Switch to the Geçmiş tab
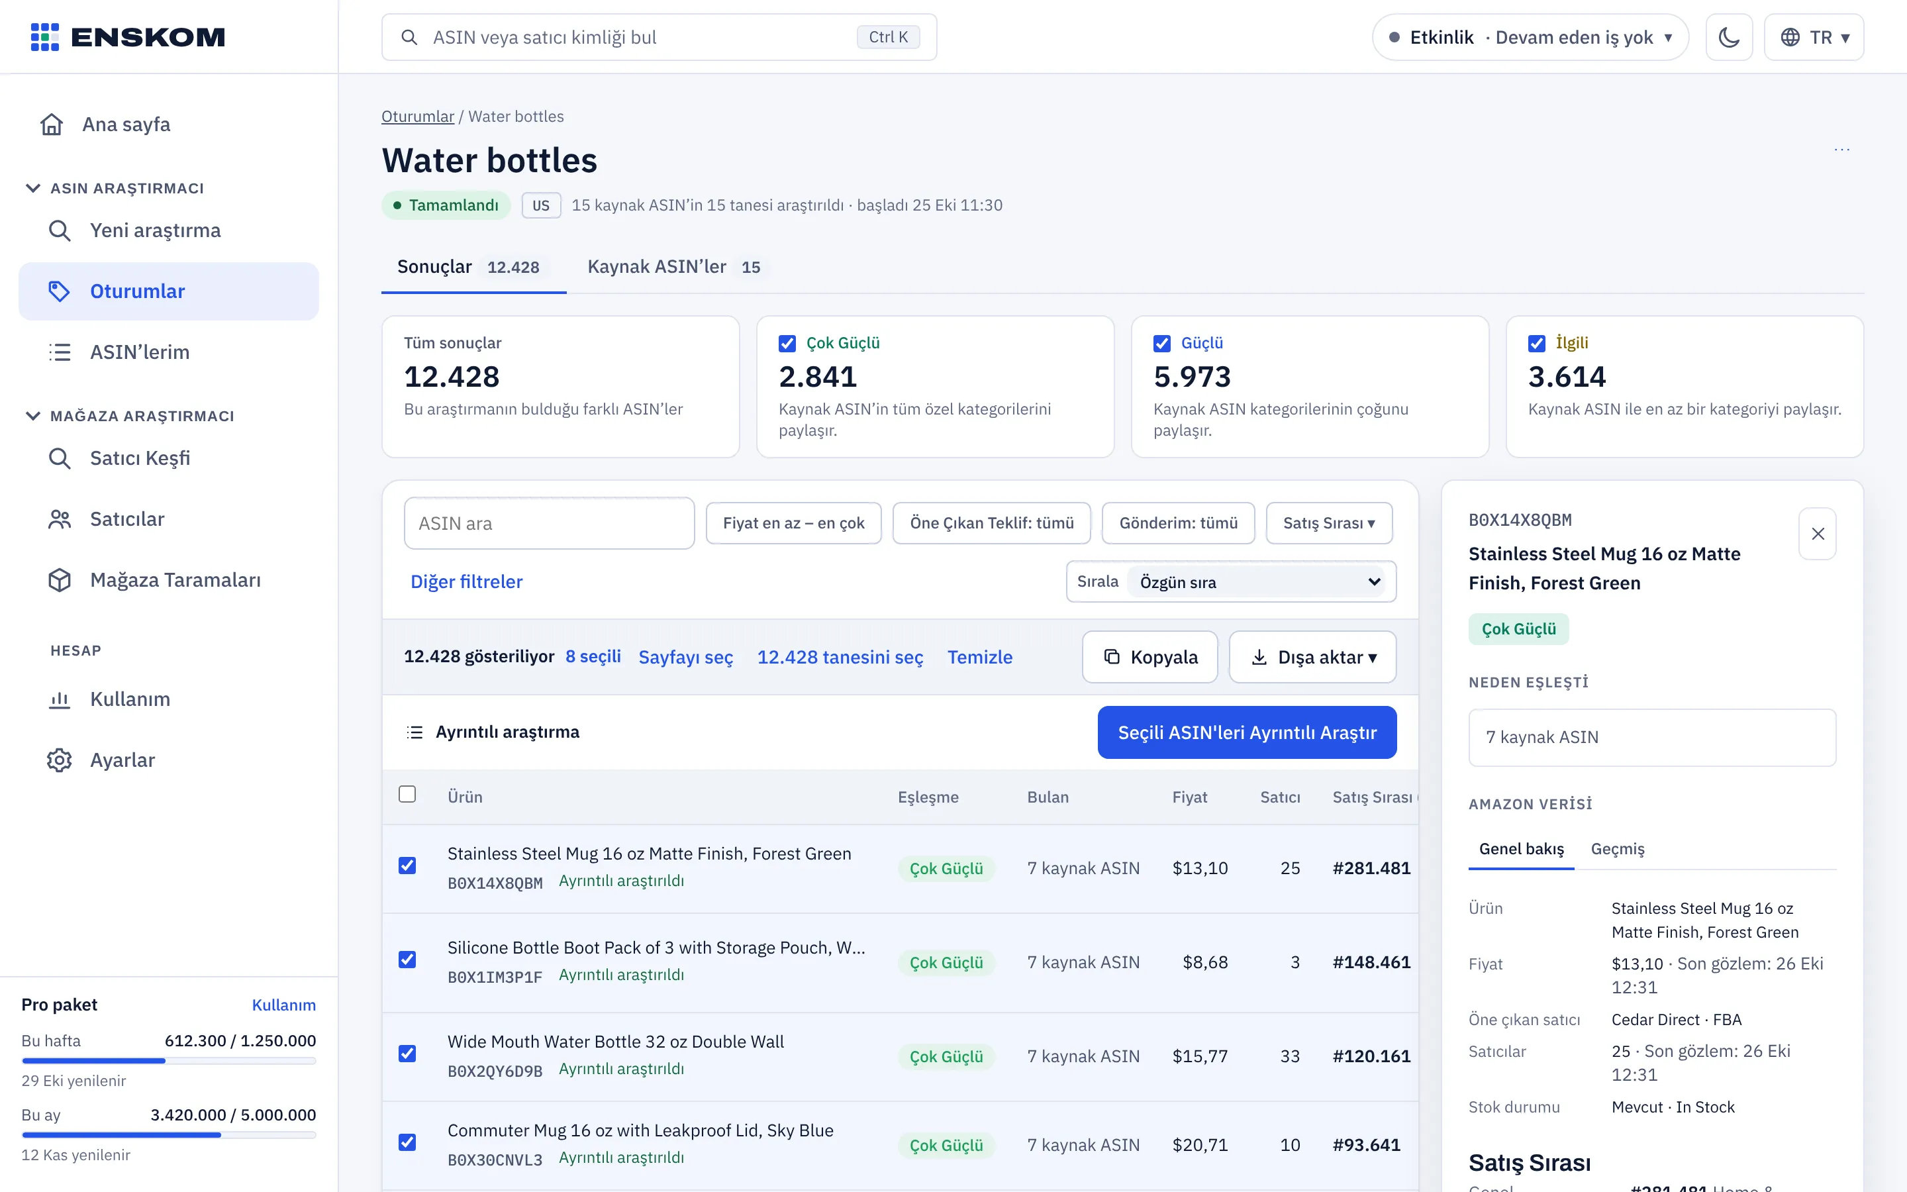Screen dimensions: 1907x1192 point(1618,849)
